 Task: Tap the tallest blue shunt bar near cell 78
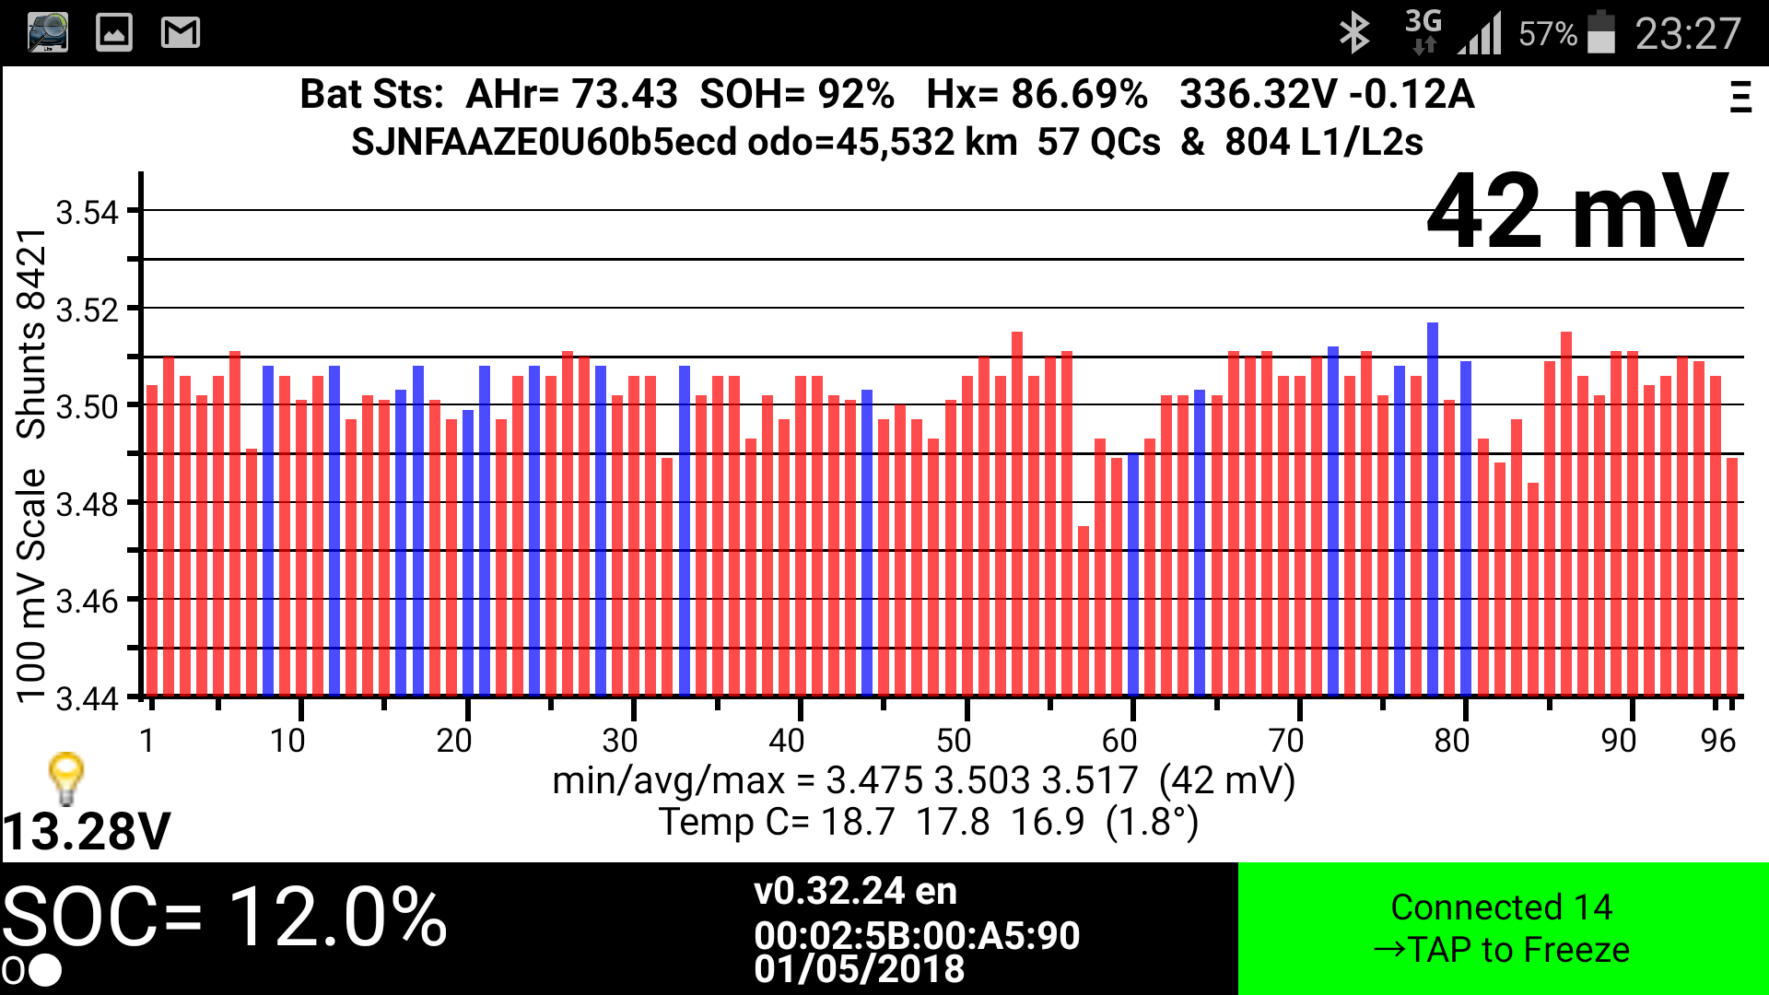tap(1433, 507)
